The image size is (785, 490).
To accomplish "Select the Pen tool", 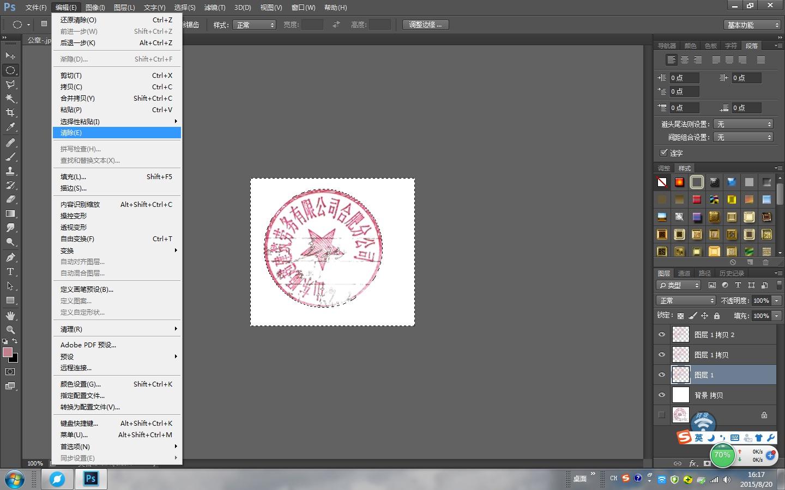I will [10, 258].
